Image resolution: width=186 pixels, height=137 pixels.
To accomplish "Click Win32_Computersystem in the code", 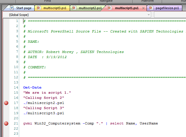I will tap(57, 123).
